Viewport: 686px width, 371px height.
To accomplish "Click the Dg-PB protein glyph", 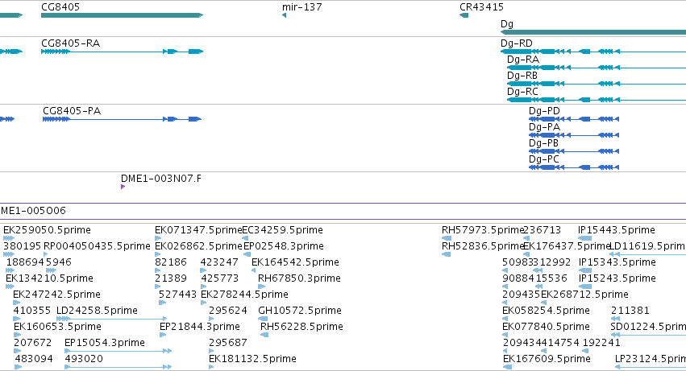I will pos(574,151).
